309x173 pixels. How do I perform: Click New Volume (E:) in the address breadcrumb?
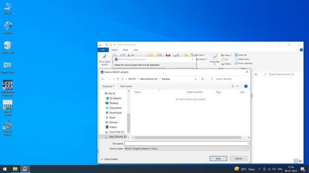[x=149, y=79]
